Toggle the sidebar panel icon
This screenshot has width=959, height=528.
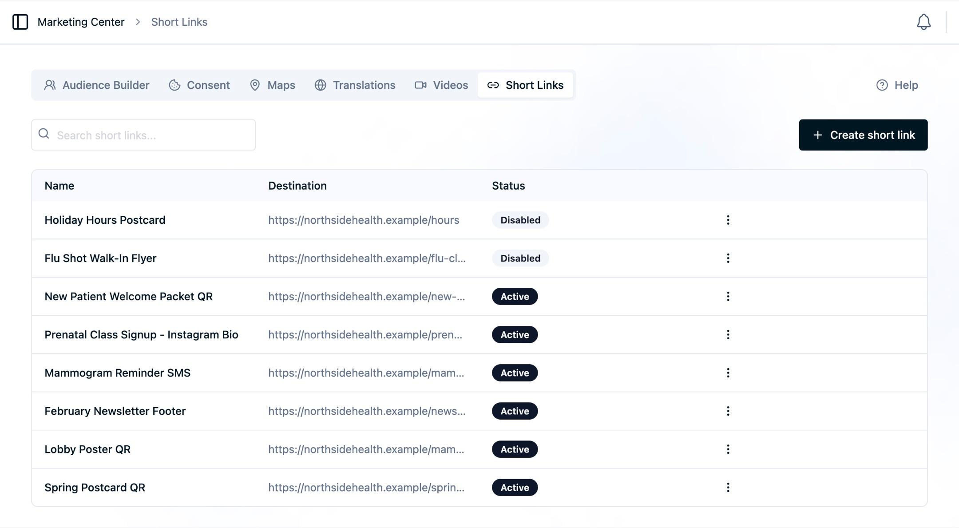pos(20,22)
